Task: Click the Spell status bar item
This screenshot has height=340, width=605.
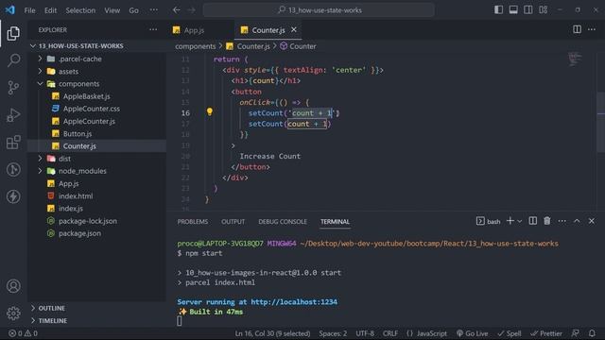Action: [510, 333]
